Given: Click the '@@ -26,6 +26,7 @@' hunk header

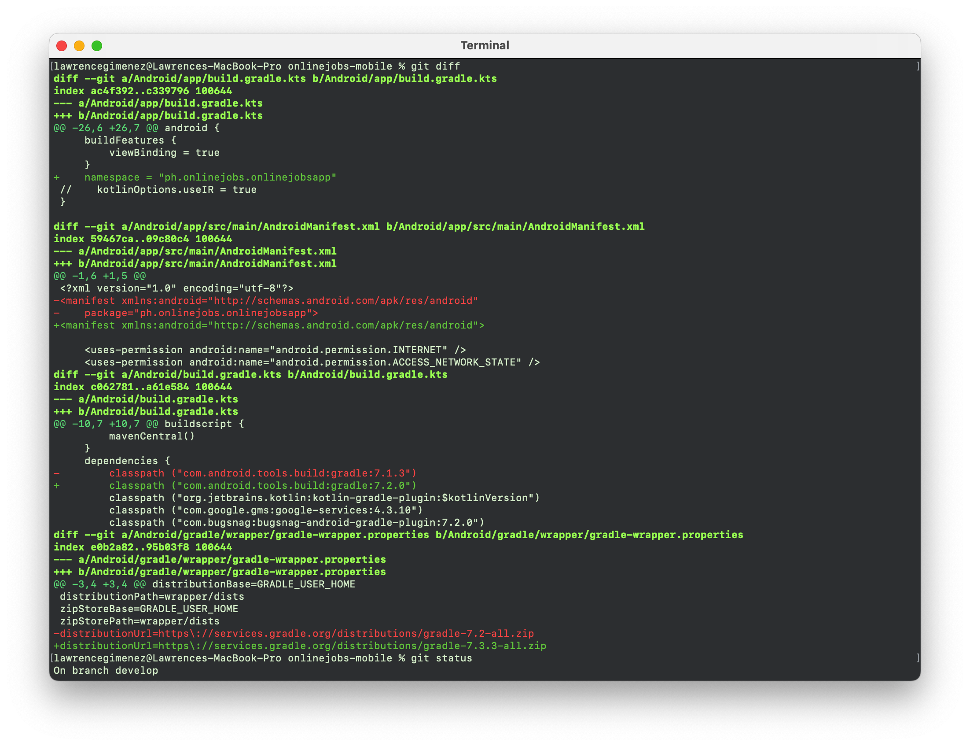Looking at the screenshot, I should coord(106,128).
